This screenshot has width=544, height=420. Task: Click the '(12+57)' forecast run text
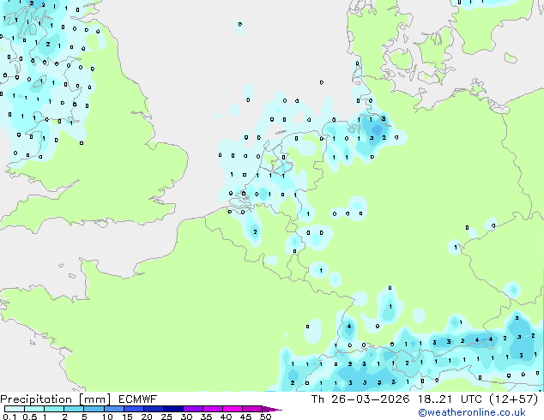click(513, 399)
